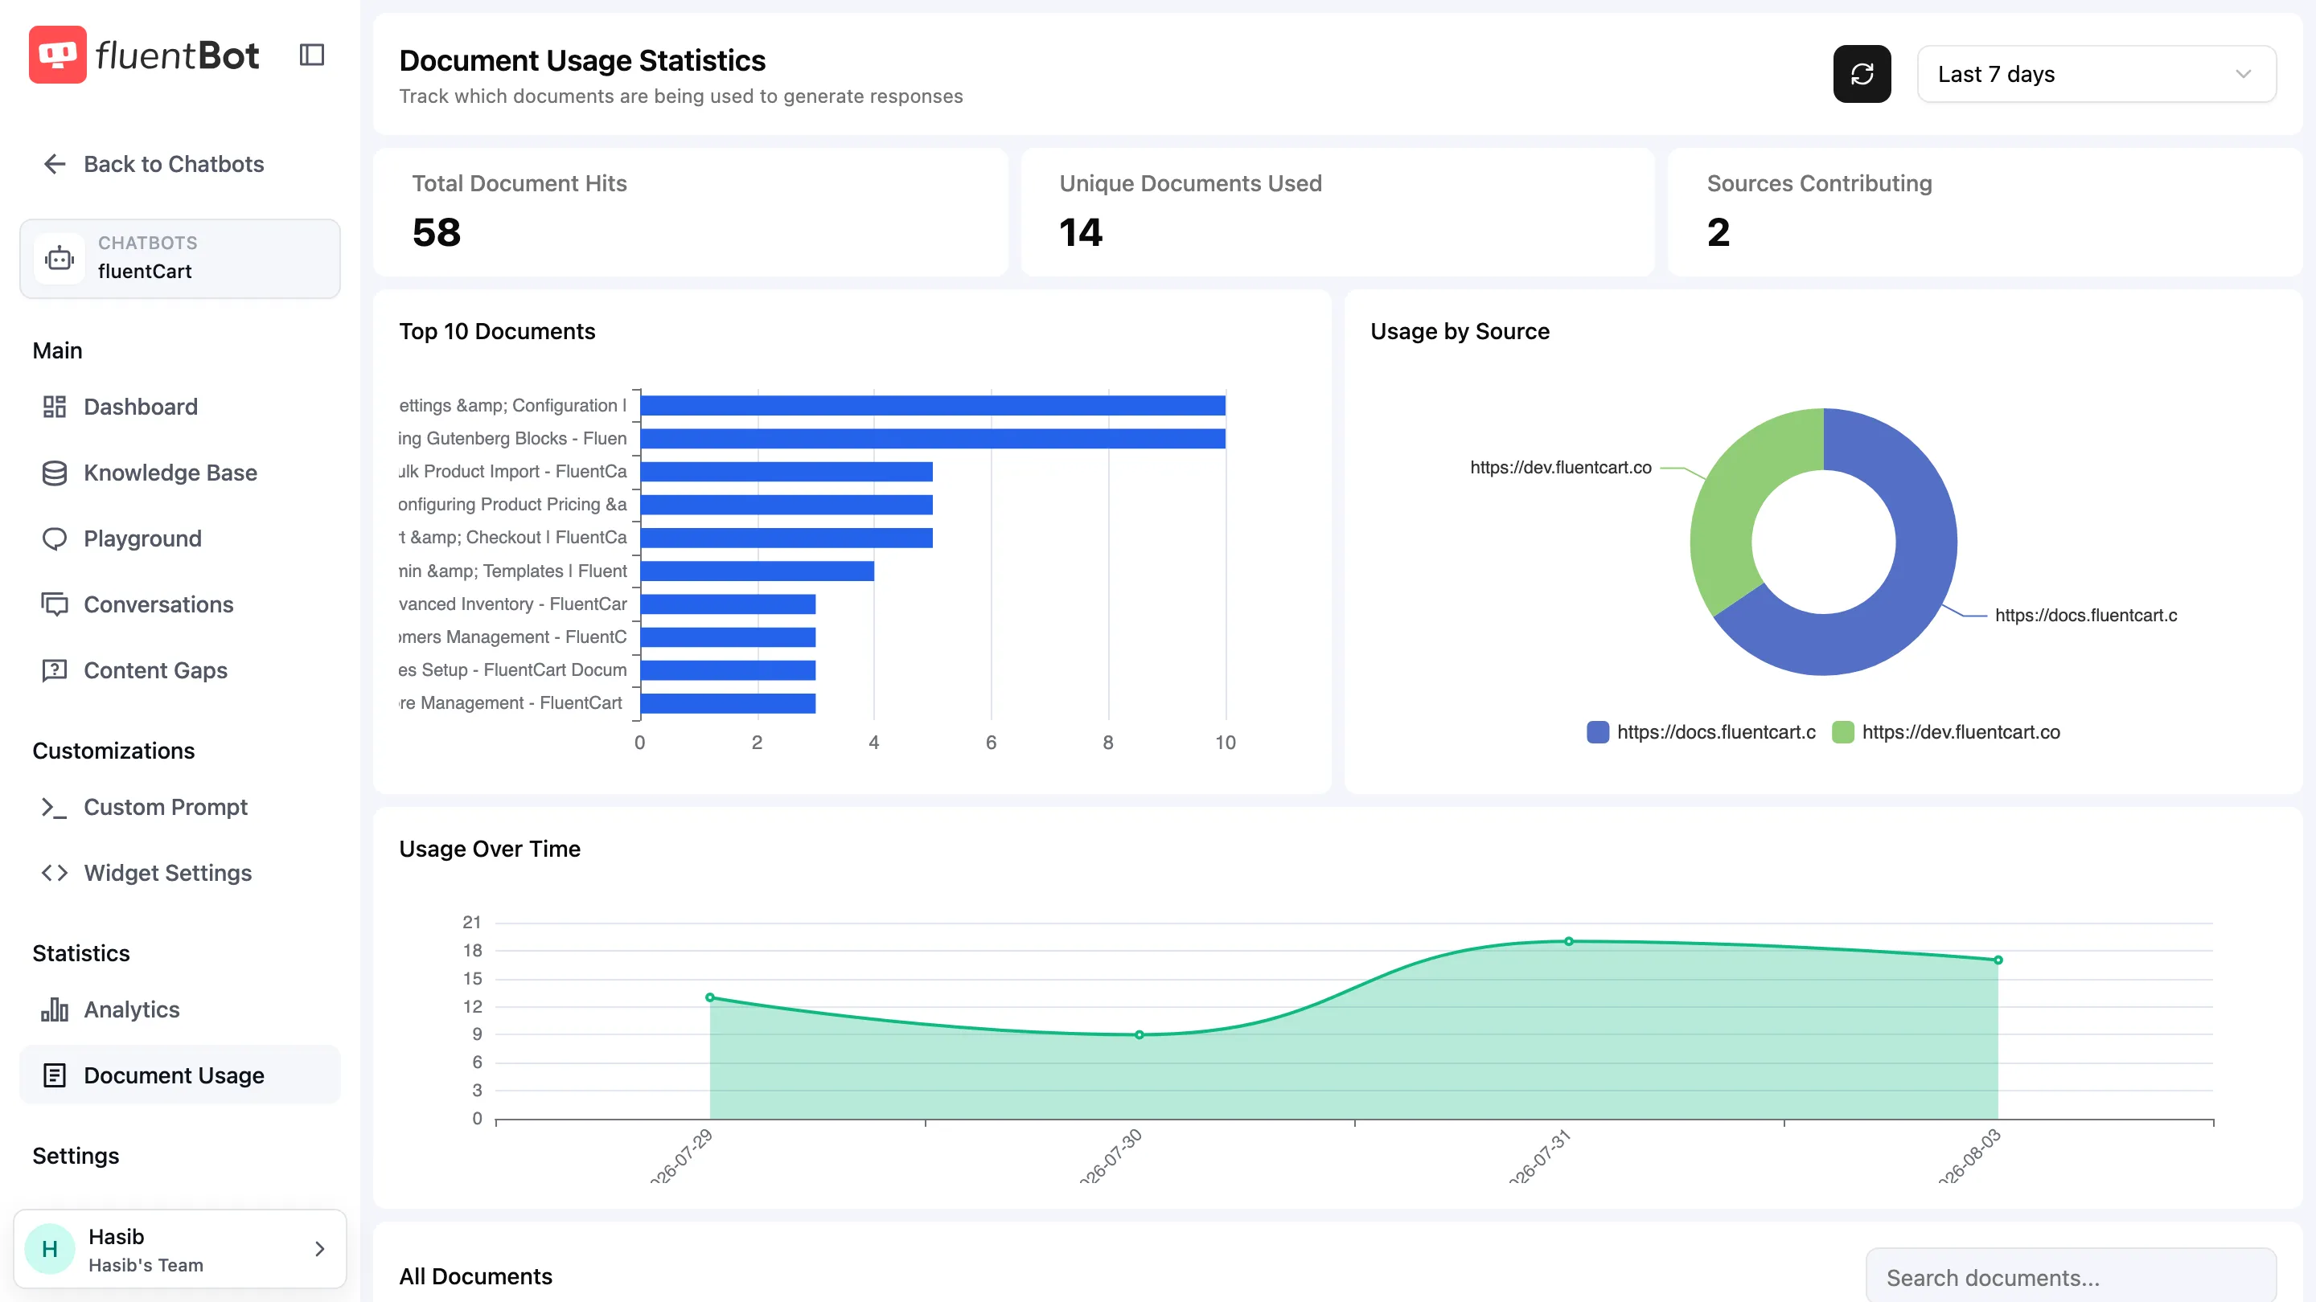
Task: Click the 08-03 data point on usage line
Action: click(x=1998, y=960)
